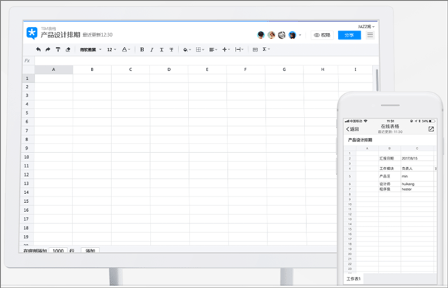Open the font family dropdown
448x288 pixels.
click(90, 50)
